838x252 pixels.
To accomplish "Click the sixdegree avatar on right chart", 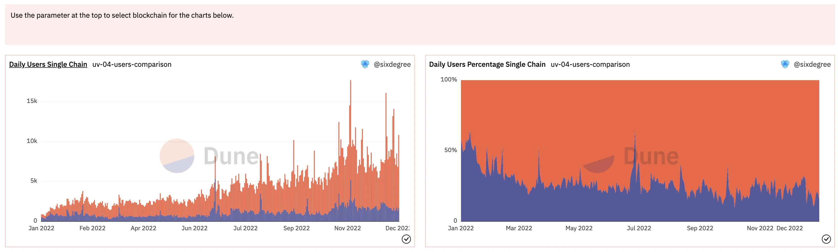I will click(785, 64).
